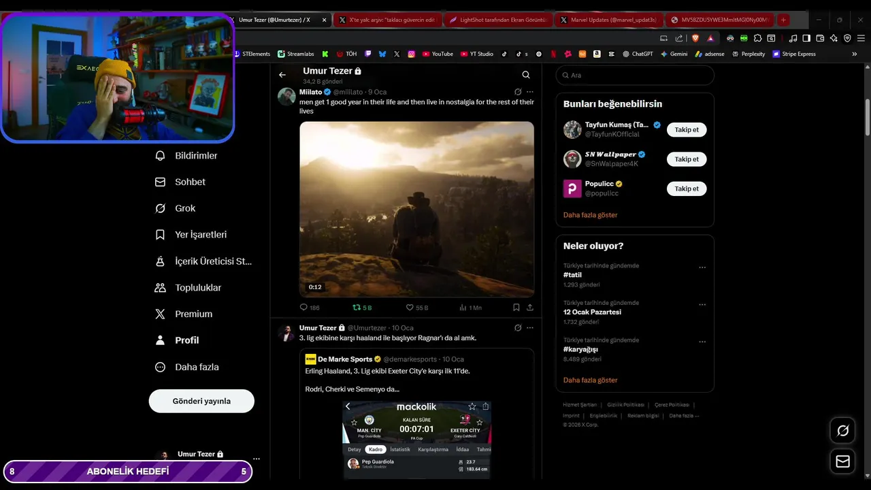The height and width of the screenshot is (490, 871).
Task: Open options for 12 Ocak Pazartesi trend
Action: pos(702,305)
